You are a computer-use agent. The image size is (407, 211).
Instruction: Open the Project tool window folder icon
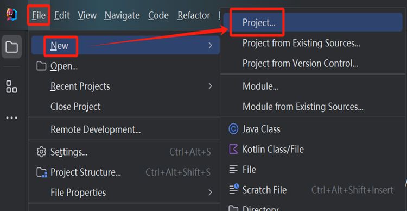pos(12,47)
